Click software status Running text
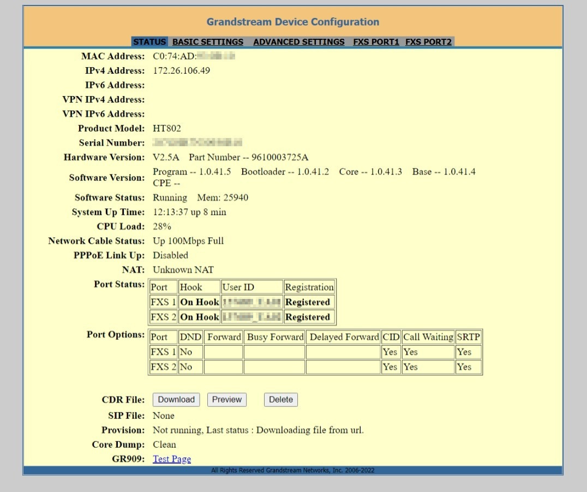This screenshot has height=492, width=587. click(170, 197)
